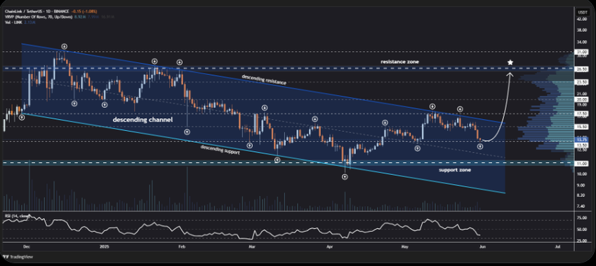Click the Mar label on time axis

click(251, 247)
